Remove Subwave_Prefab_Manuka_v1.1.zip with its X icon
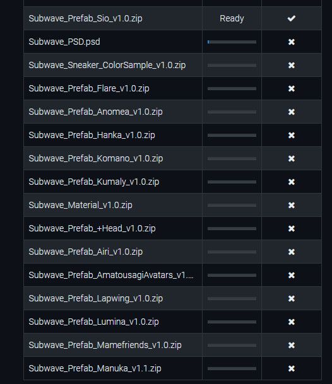 (292, 368)
